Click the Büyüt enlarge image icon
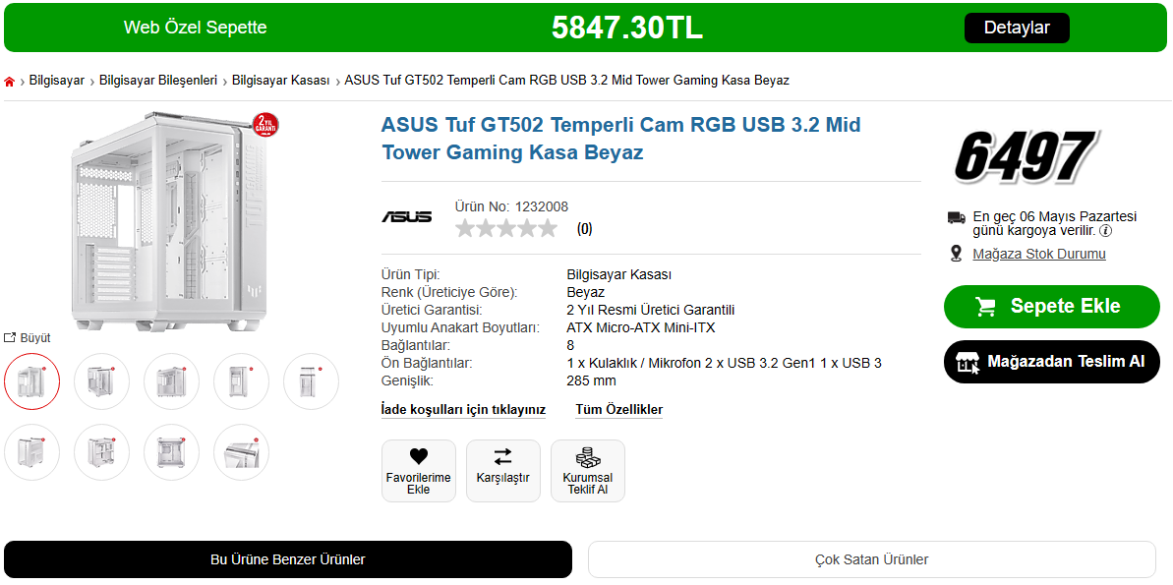1173x585 pixels. [x=10, y=338]
